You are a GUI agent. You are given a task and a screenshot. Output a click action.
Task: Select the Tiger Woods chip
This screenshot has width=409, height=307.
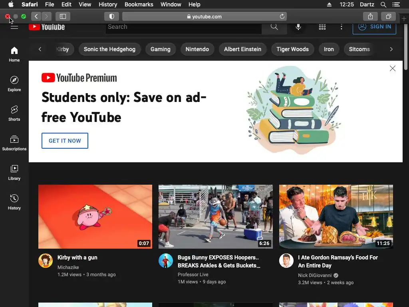[x=292, y=49]
